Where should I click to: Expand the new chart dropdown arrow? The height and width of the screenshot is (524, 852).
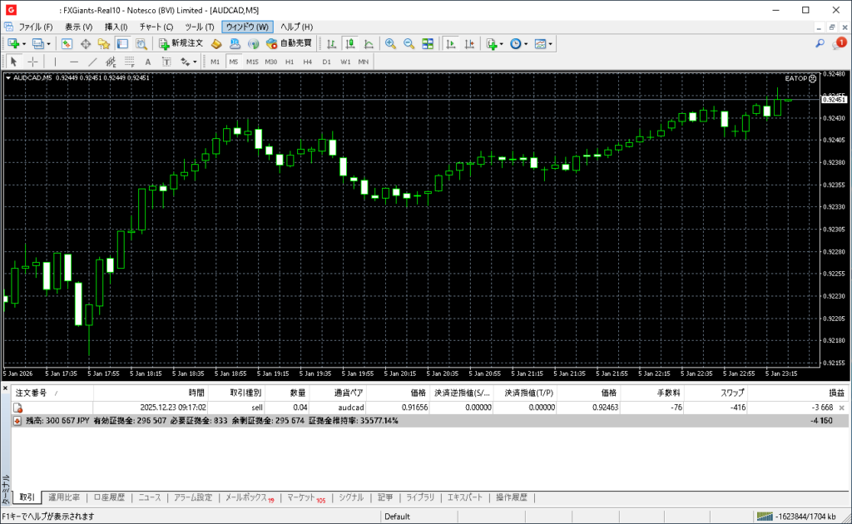coord(24,43)
